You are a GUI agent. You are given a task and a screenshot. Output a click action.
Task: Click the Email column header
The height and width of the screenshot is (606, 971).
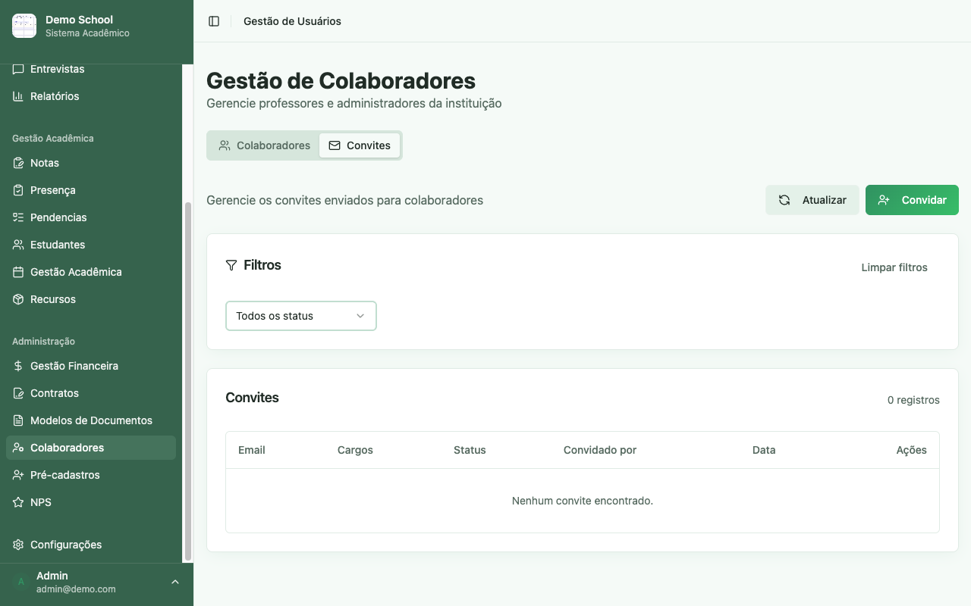(252, 450)
